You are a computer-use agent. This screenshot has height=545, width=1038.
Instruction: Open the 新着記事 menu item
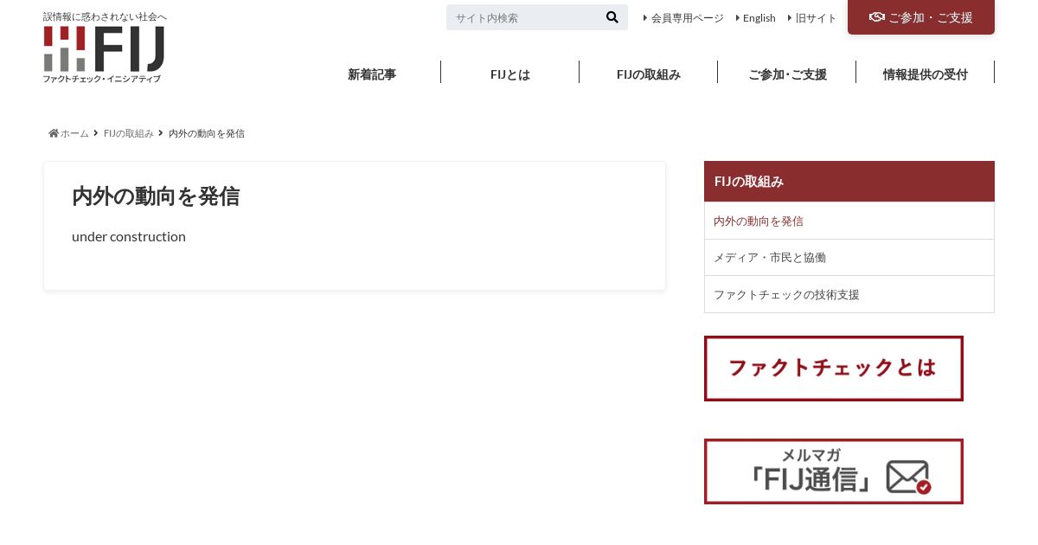372,74
